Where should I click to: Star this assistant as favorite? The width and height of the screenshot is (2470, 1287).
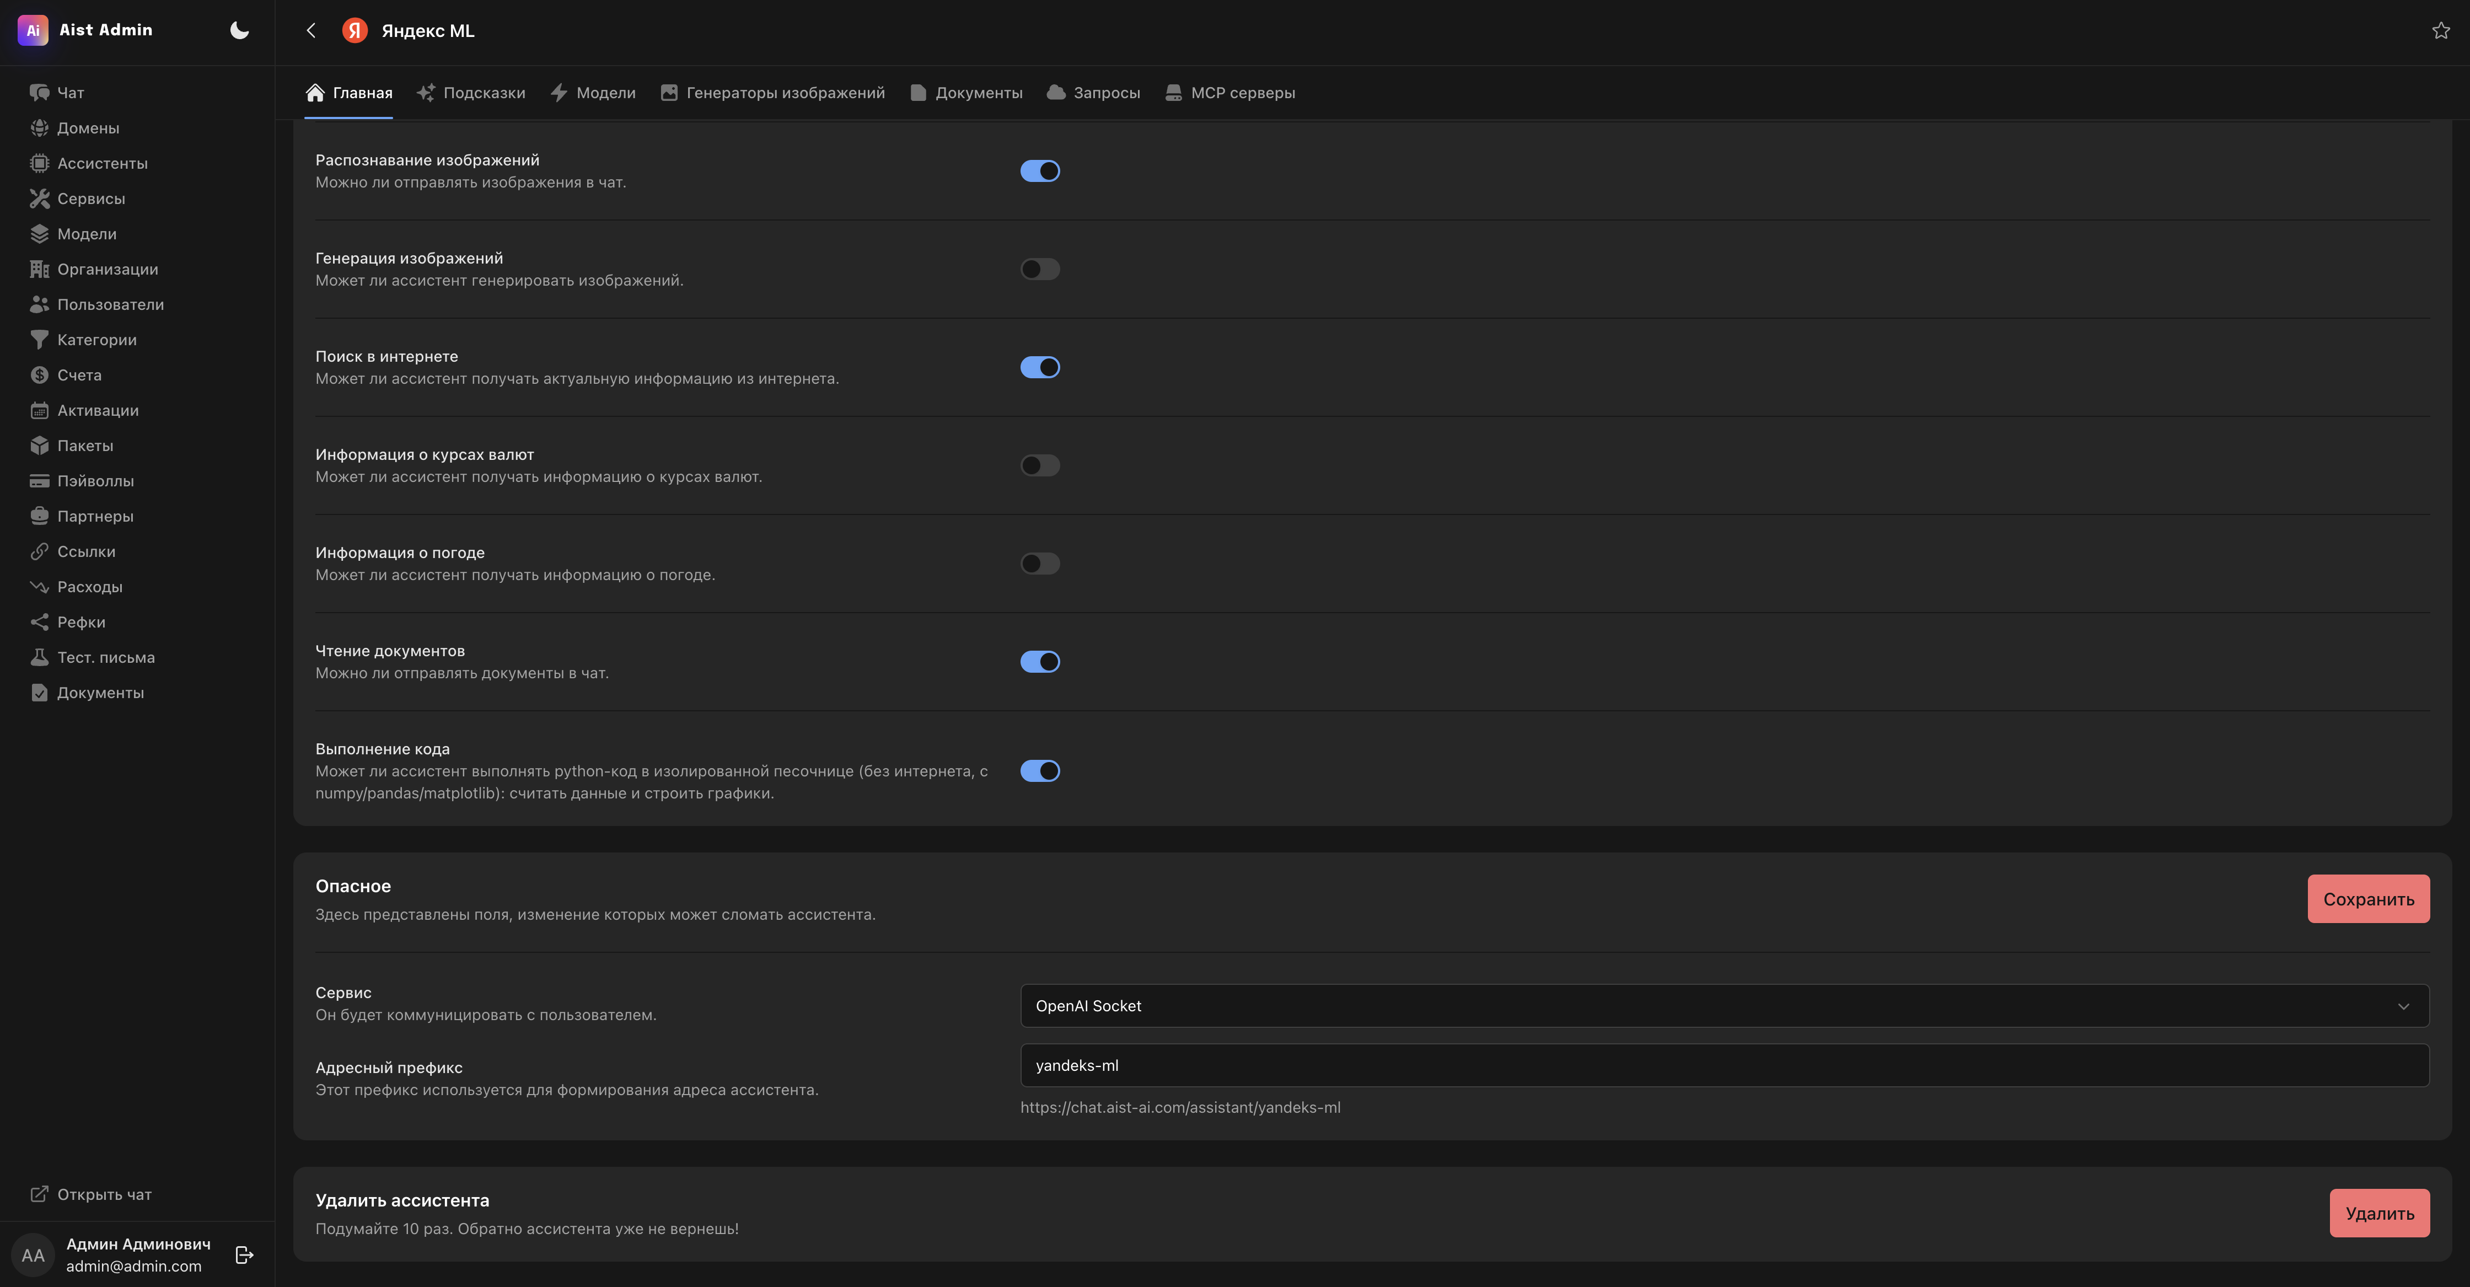[x=2440, y=31]
